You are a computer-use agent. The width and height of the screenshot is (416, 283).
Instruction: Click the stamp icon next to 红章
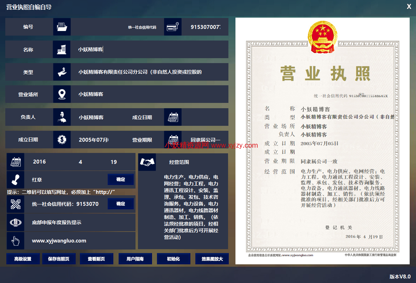pyautogui.click(x=15, y=180)
